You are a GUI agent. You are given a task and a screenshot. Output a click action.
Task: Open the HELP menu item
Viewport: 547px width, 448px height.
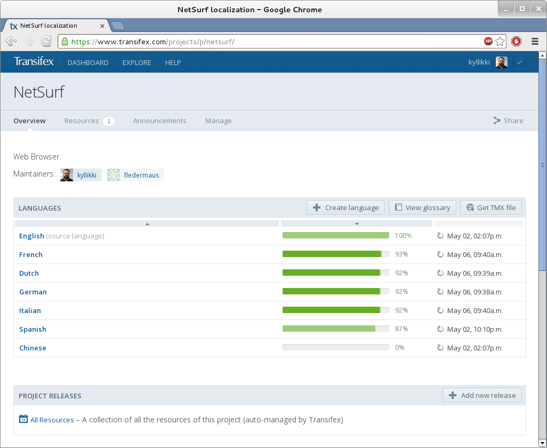(173, 62)
